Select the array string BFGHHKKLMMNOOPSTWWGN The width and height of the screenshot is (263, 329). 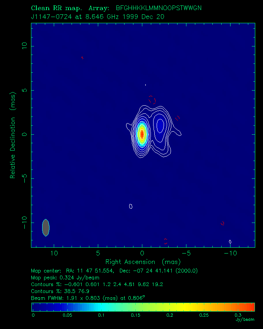click(x=159, y=8)
